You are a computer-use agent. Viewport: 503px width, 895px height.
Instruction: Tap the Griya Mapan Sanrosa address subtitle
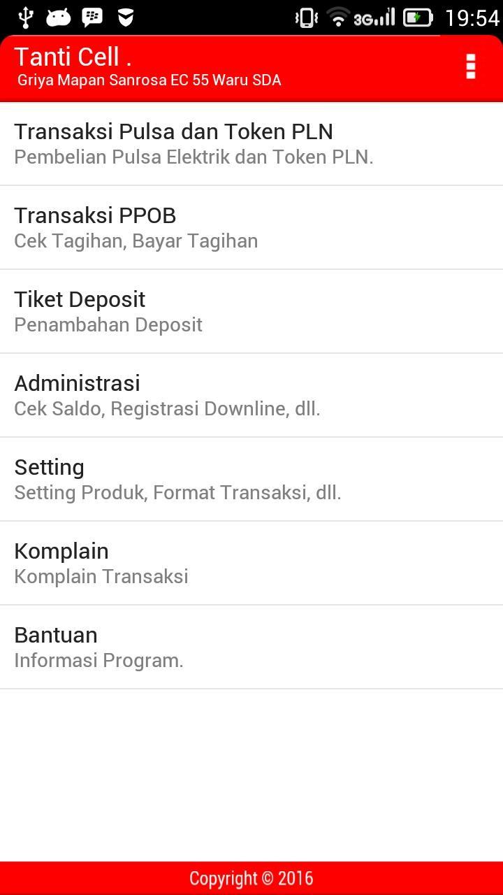(149, 80)
